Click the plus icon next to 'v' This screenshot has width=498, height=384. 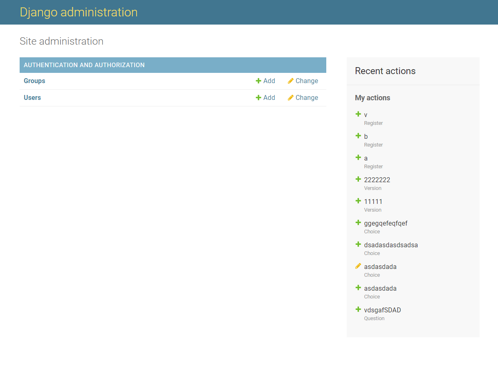pos(358,114)
